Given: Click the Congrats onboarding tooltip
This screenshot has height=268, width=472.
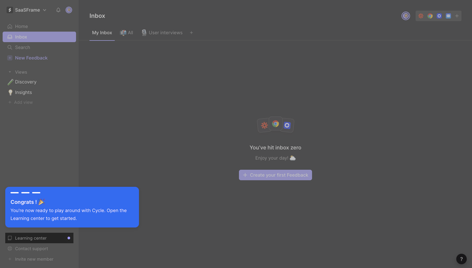Looking at the screenshot, I should click(x=72, y=207).
